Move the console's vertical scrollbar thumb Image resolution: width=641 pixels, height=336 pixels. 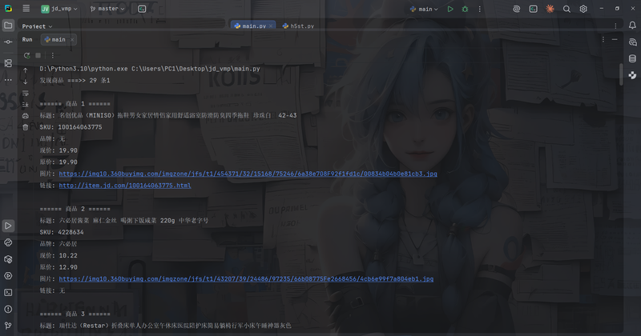pos(622,74)
